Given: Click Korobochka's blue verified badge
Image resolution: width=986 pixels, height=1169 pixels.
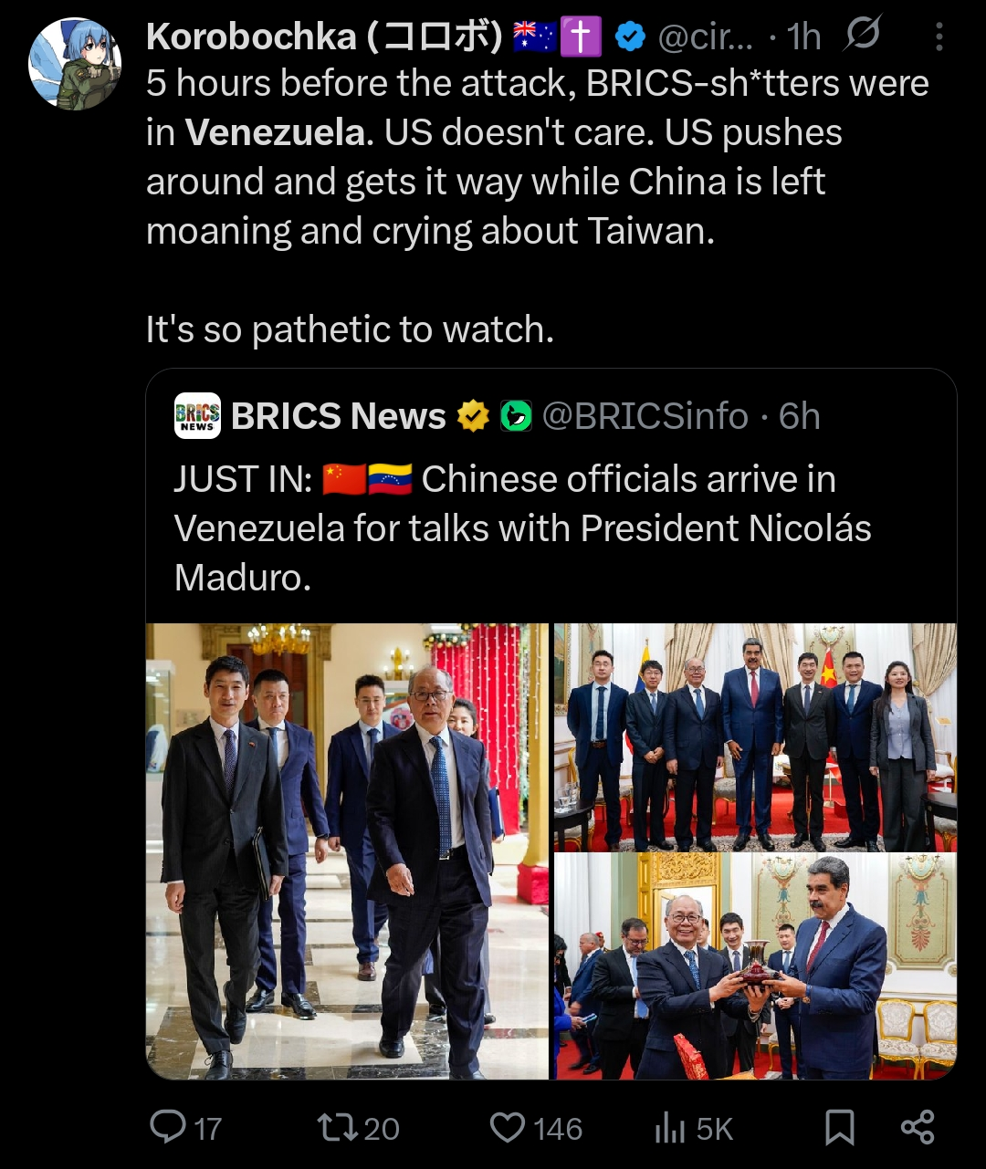Looking at the screenshot, I should [630, 37].
